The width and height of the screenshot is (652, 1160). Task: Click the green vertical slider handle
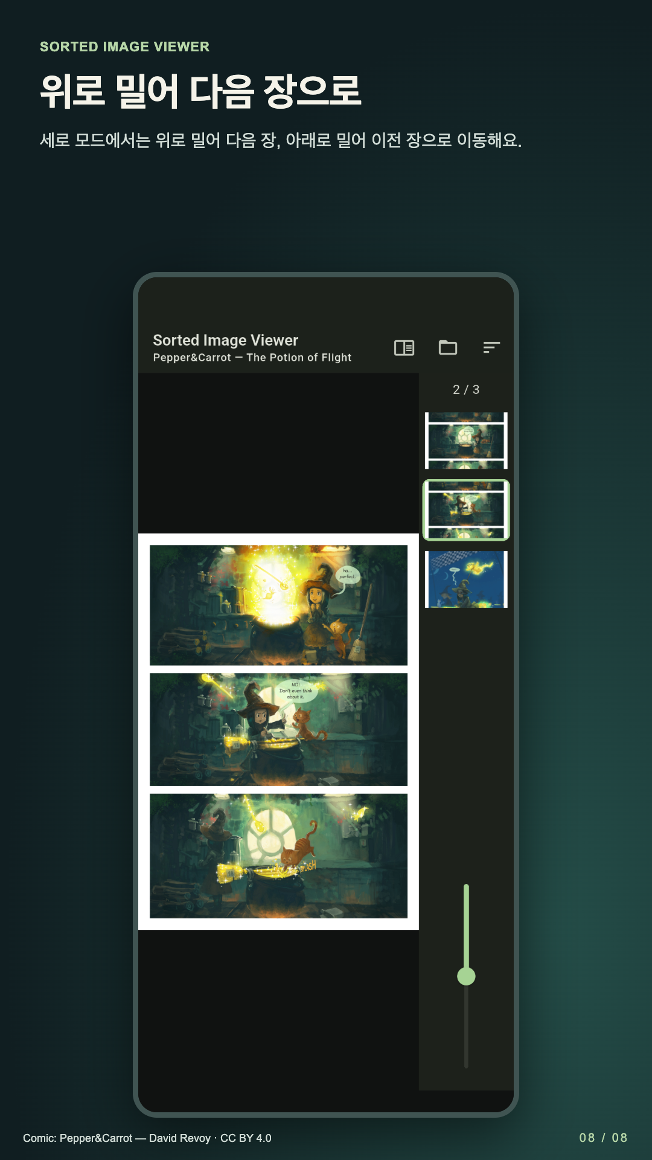[x=466, y=976]
